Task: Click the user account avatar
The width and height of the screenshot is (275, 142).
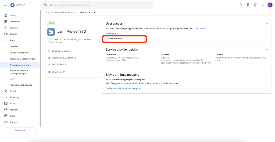Action: coord(270,5)
